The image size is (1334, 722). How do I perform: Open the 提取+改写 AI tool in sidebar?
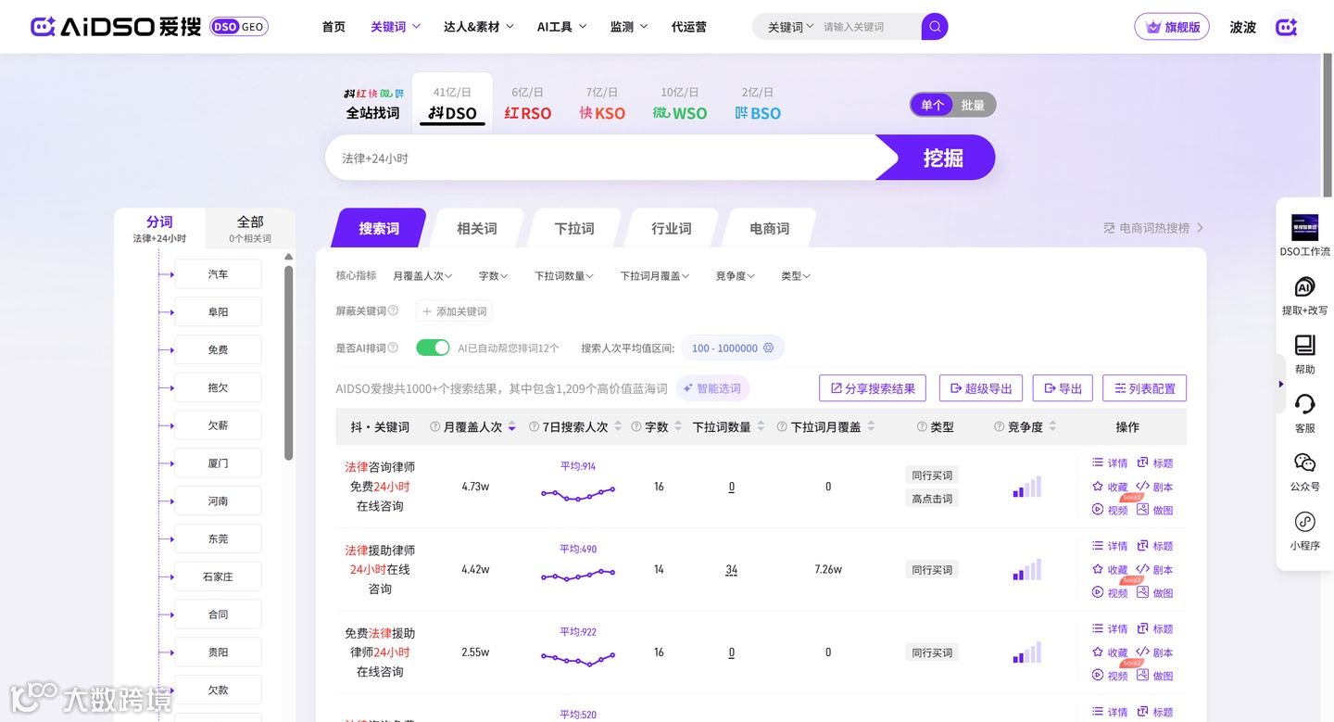[x=1304, y=296]
